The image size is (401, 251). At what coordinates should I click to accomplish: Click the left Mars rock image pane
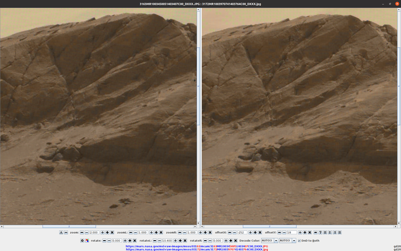(x=99, y=116)
